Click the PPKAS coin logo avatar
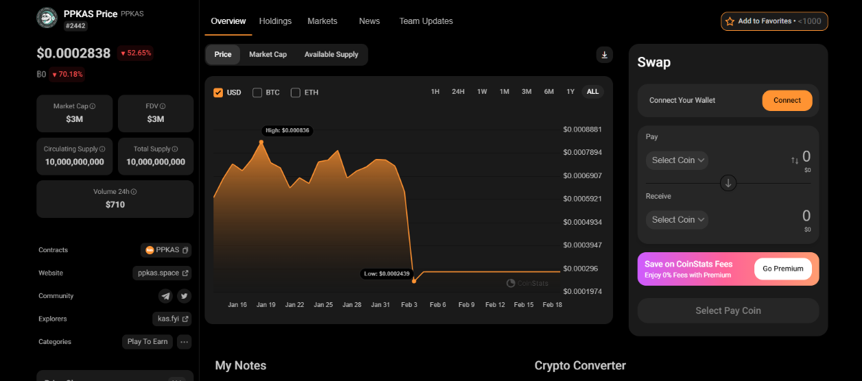The width and height of the screenshot is (862, 381). 47,18
